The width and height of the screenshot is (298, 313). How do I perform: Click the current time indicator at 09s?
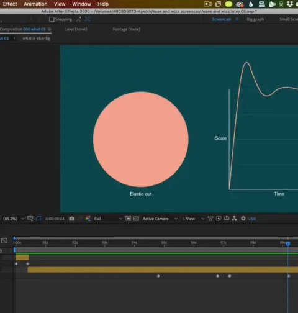[x=288, y=243]
